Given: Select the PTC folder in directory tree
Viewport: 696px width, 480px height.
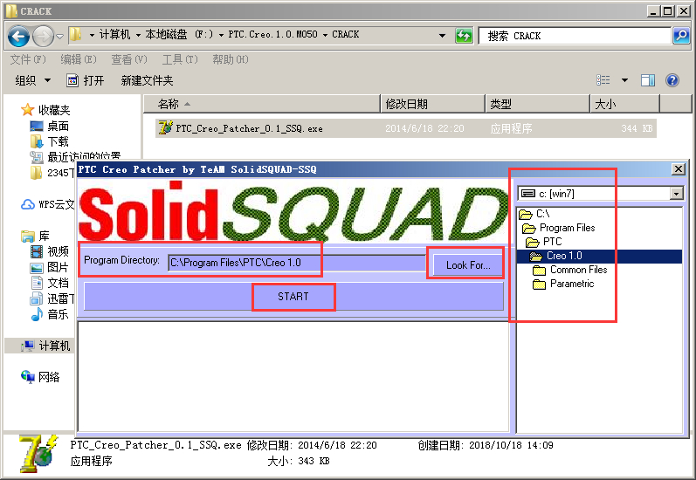Looking at the screenshot, I should point(544,242).
